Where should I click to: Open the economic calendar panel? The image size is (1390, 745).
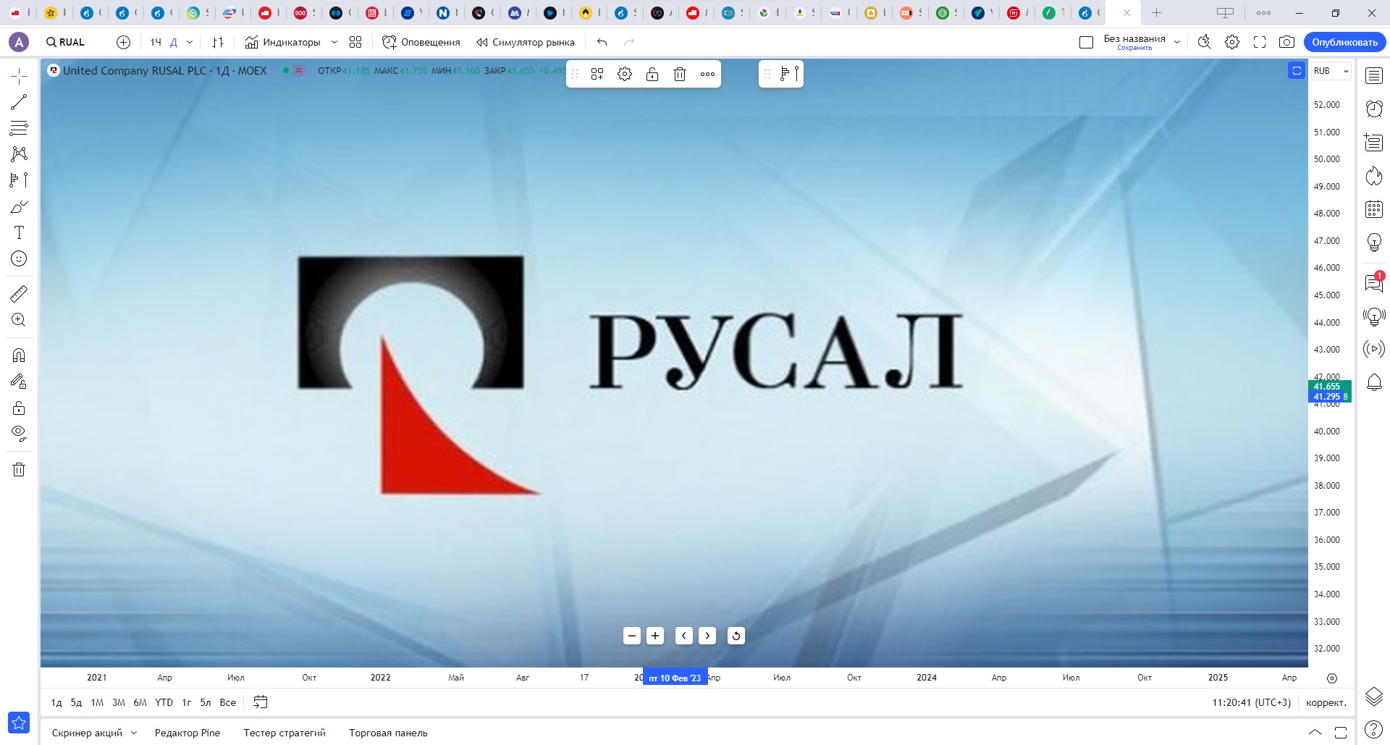[x=1374, y=209]
